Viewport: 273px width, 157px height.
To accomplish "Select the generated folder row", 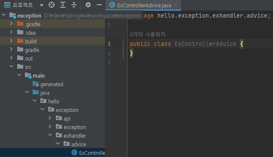I will 52,84.
